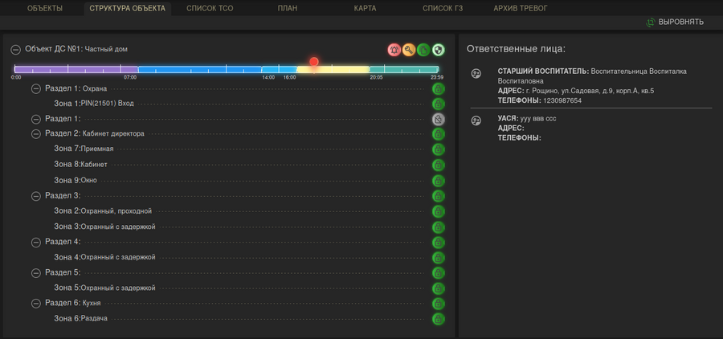This screenshot has width=723, height=339.
Task: Open the Карта tab
Action: point(365,9)
